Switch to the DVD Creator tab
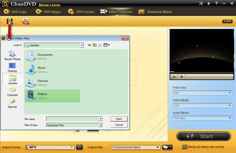The image size is (236, 153). [81, 12]
